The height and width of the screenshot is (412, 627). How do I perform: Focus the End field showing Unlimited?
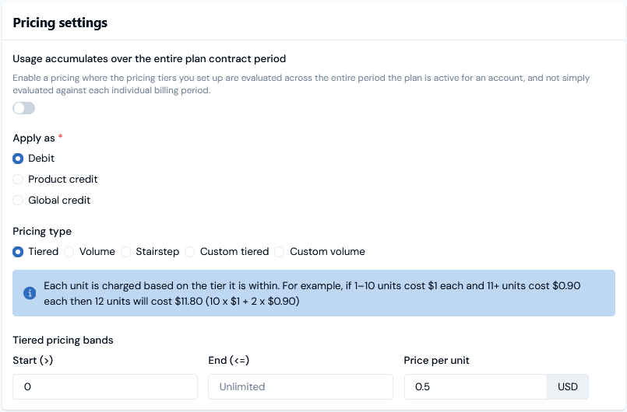click(x=300, y=386)
